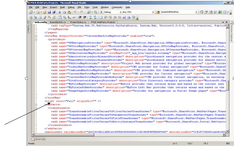Open the Tools menu

[x=95, y=7]
